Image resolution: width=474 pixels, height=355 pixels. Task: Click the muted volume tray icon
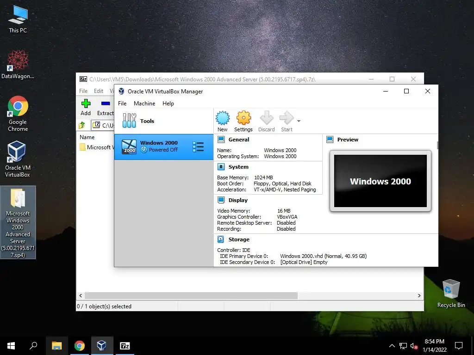[414, 346]
